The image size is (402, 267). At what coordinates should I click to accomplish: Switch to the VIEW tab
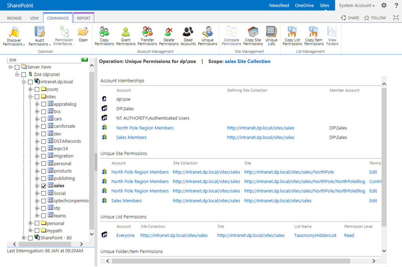[x=35, y=18]
